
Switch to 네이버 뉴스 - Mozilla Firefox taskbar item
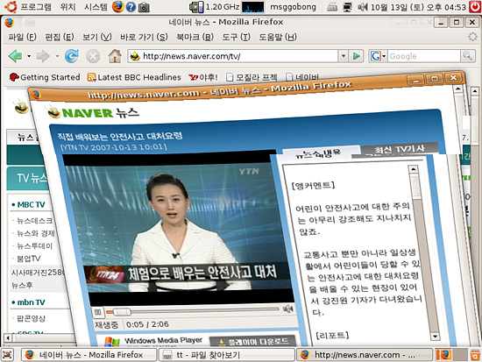click(x=89, y=355)
